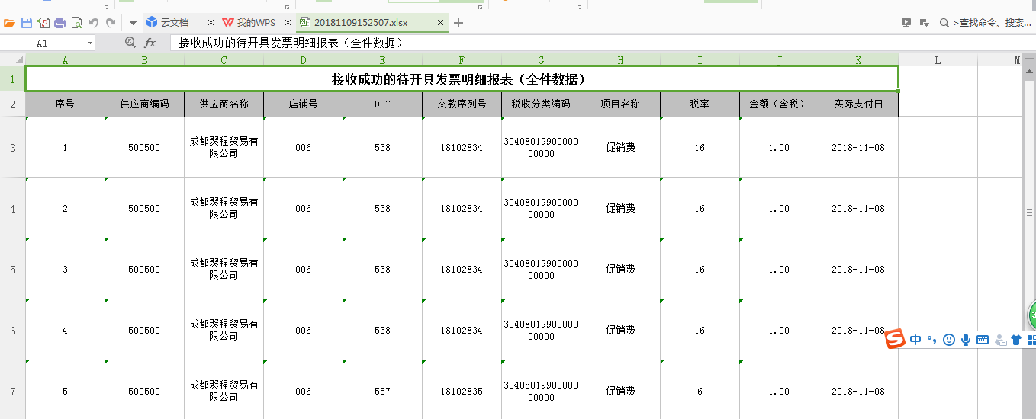Open the emoji smiley on IME bar
Viewport: 1036px width, 419px height.
949,340
